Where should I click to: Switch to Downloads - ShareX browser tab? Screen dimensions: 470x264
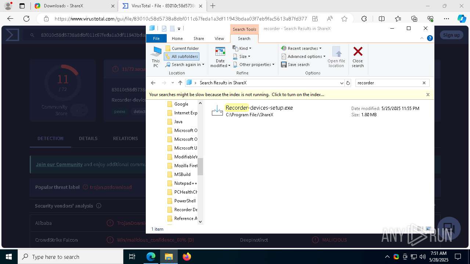pyautogui.click(x=73, y=6)
